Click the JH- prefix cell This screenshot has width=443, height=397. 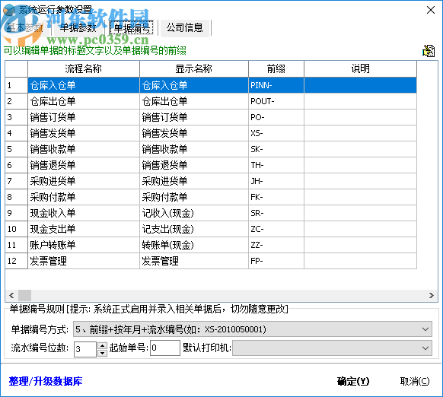point(276,181)
